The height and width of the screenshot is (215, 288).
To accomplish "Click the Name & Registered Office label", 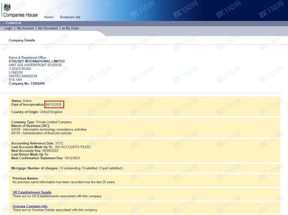I will click(x=28, y=58).
